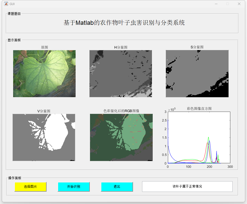Minimize the GUI window

216,4
